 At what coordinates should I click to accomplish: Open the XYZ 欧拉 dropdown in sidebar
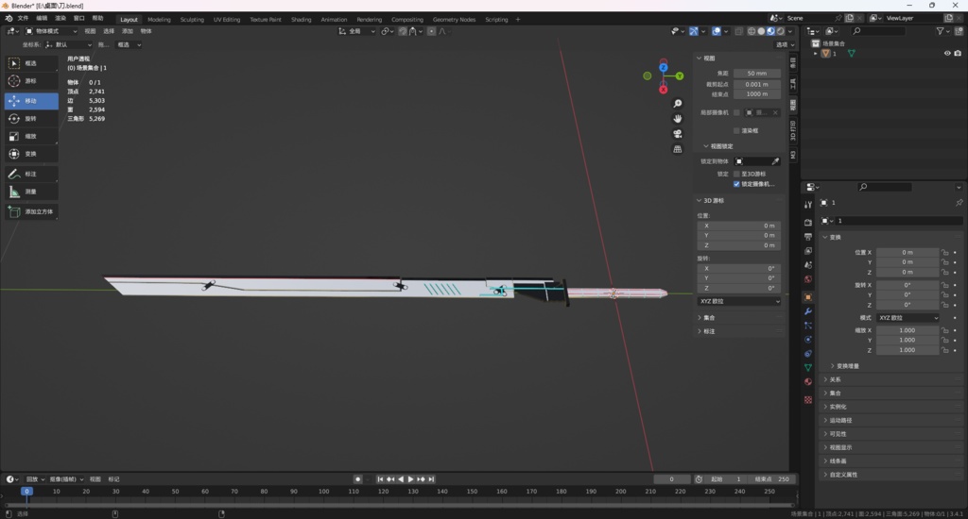739,301
